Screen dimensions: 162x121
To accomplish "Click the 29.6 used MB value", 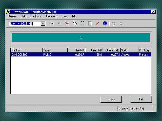I will 99,55.
